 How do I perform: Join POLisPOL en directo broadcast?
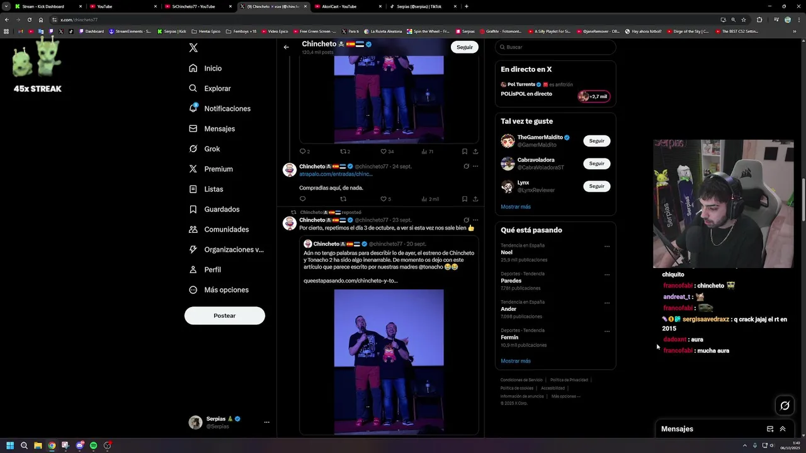[526, 94]
